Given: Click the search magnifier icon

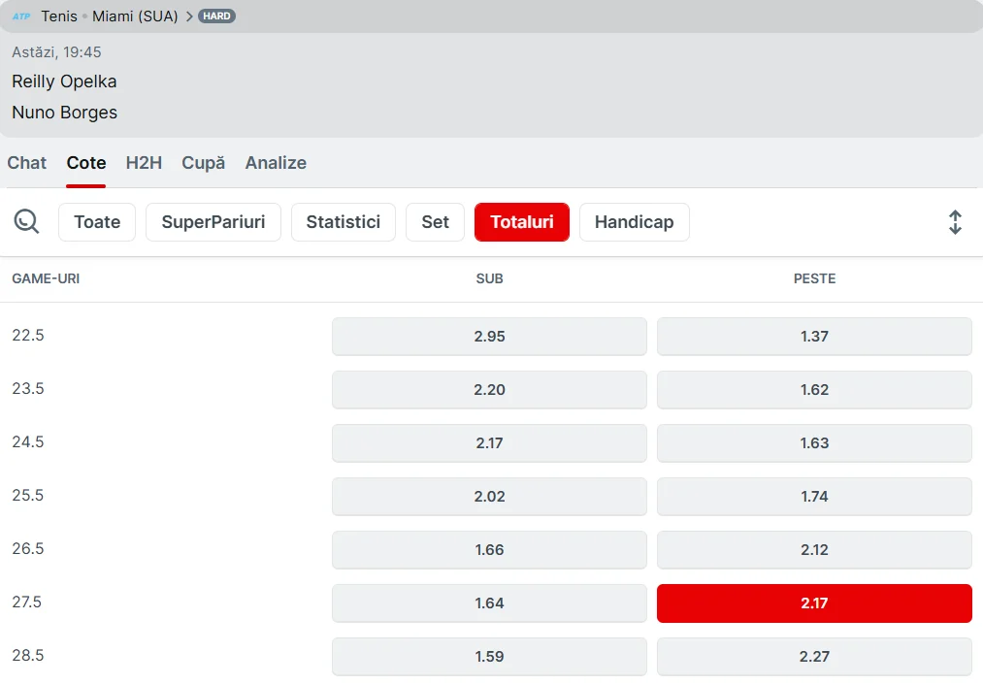Looking at the screenshot, I should coord(26,222).
